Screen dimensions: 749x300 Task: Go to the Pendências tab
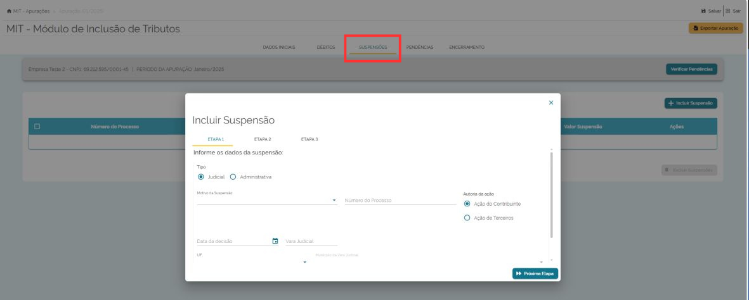419,47
